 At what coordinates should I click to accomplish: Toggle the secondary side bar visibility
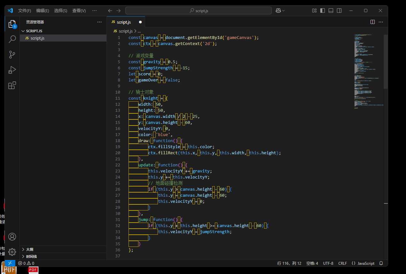pos(339,11)
